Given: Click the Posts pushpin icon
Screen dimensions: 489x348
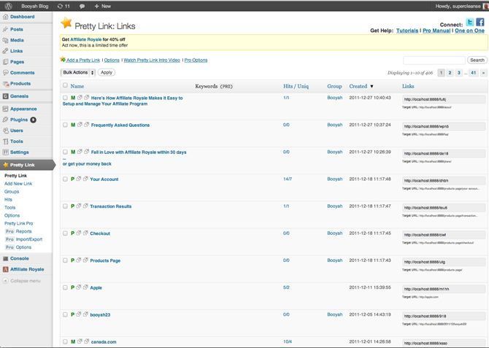Looking at the screenshot, I should [5, 29].
